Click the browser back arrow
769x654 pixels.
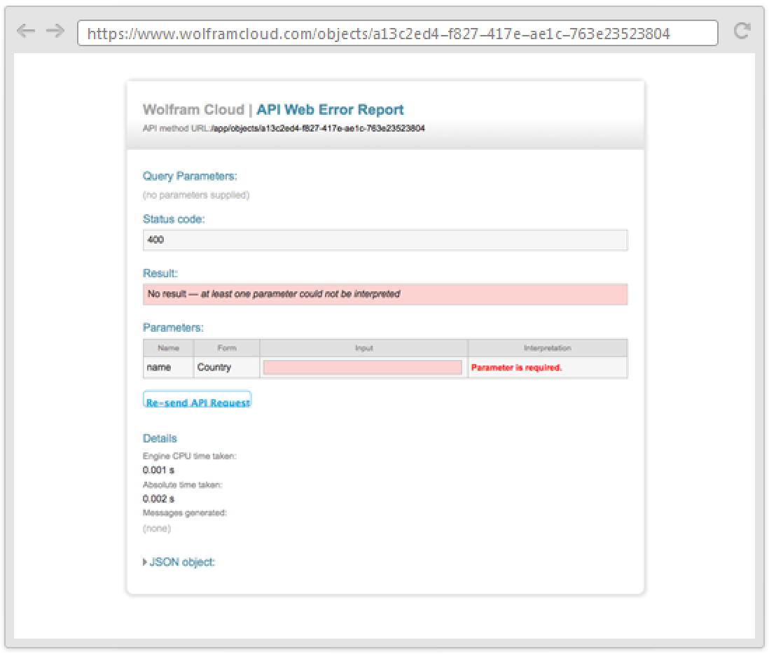pyautogui.click(x=25, y=32)
